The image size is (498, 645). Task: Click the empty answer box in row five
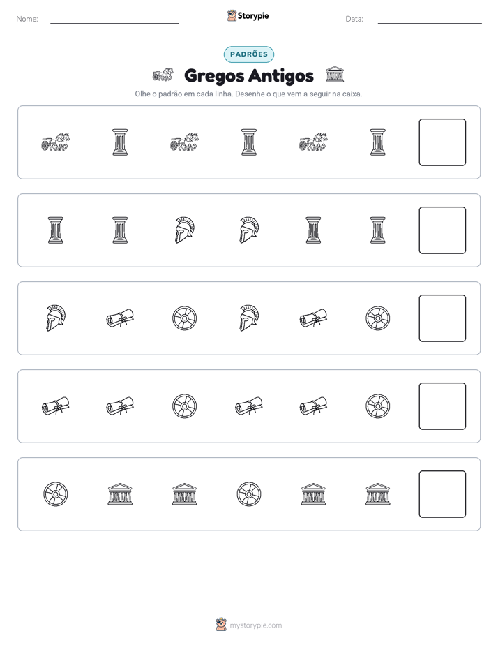tap(442, 494)
